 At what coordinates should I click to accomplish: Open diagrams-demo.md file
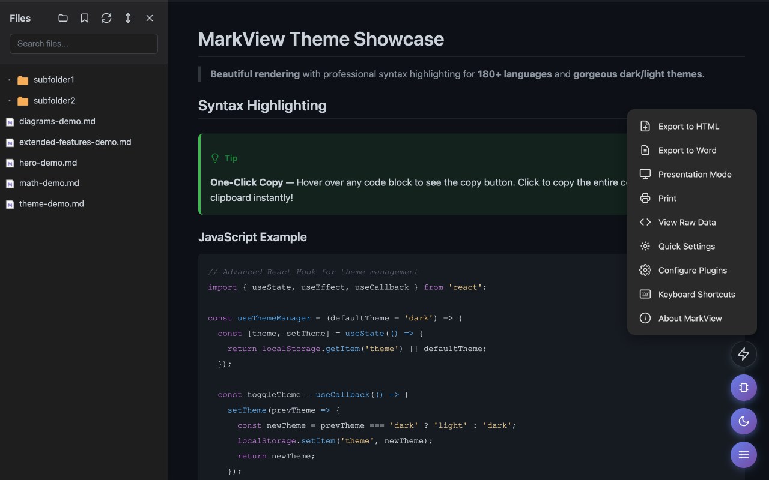57,121
